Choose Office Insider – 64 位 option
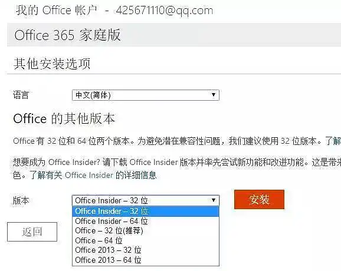 (146, 222)
